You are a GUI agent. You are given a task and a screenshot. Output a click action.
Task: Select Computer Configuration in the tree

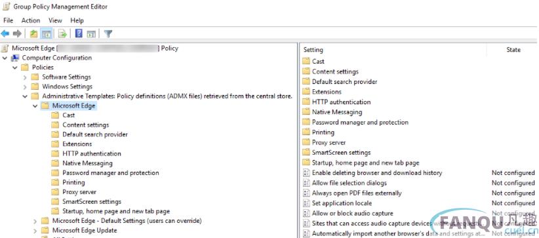[x=56, y=58]
